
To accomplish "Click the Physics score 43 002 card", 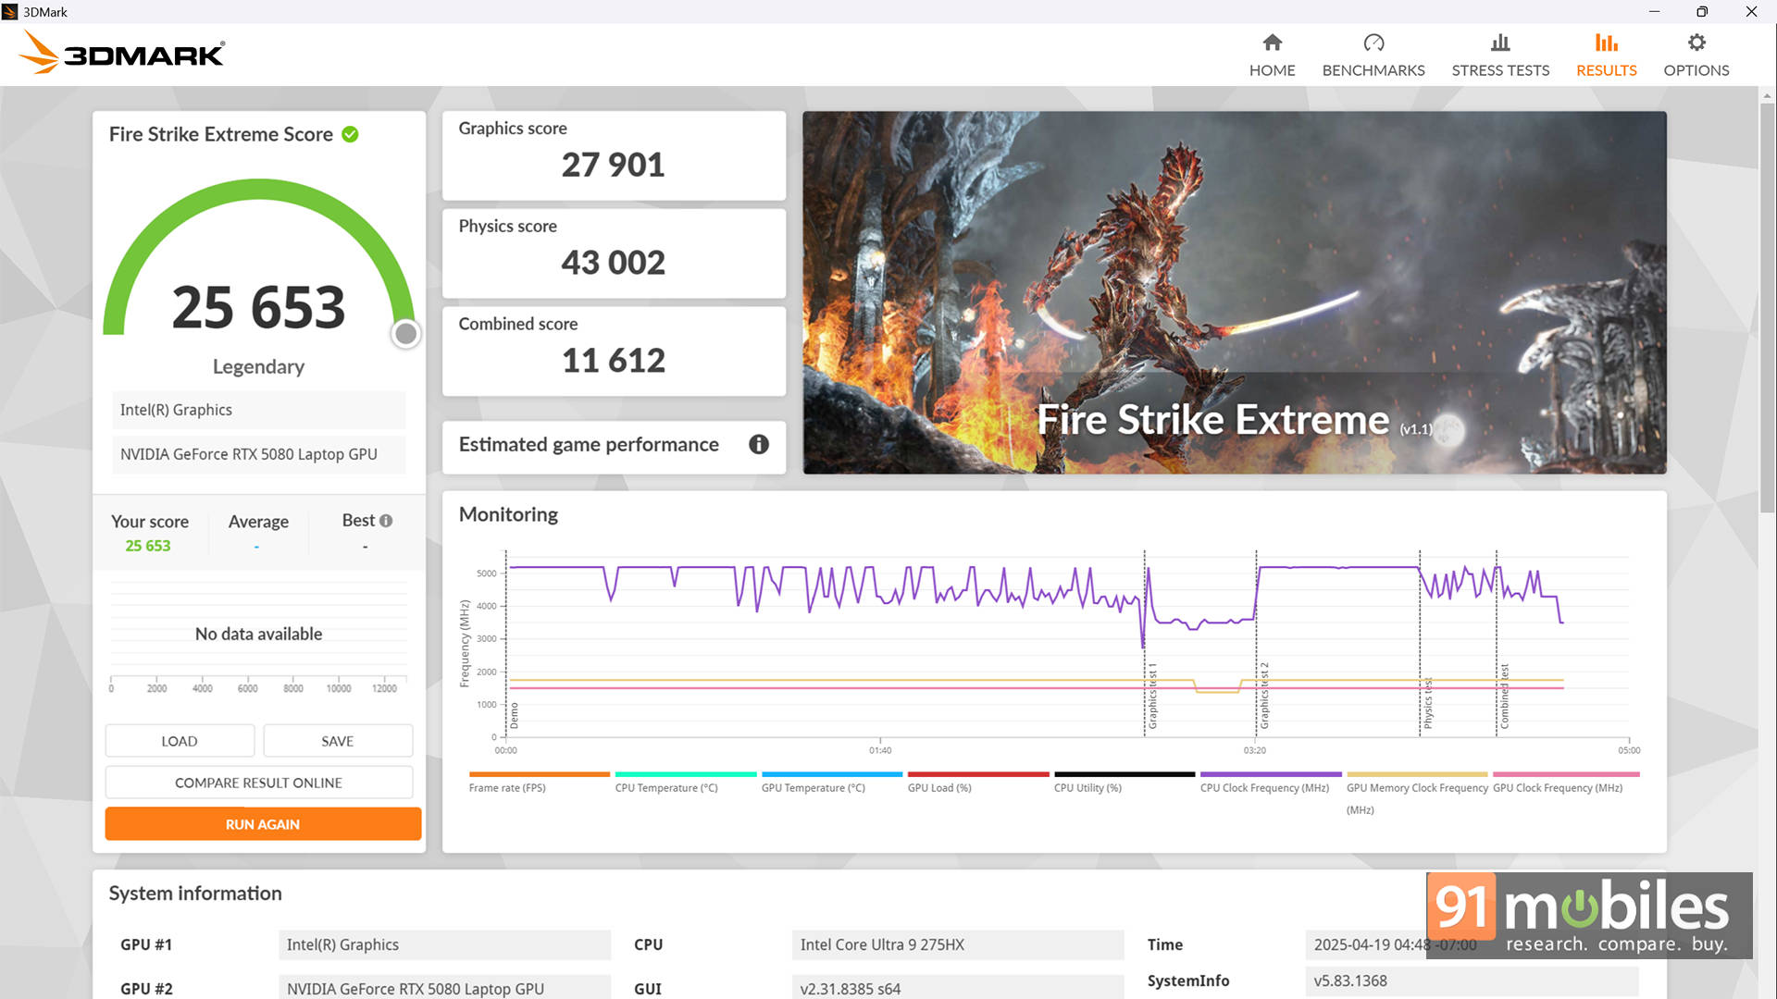I will click(614, 253).
